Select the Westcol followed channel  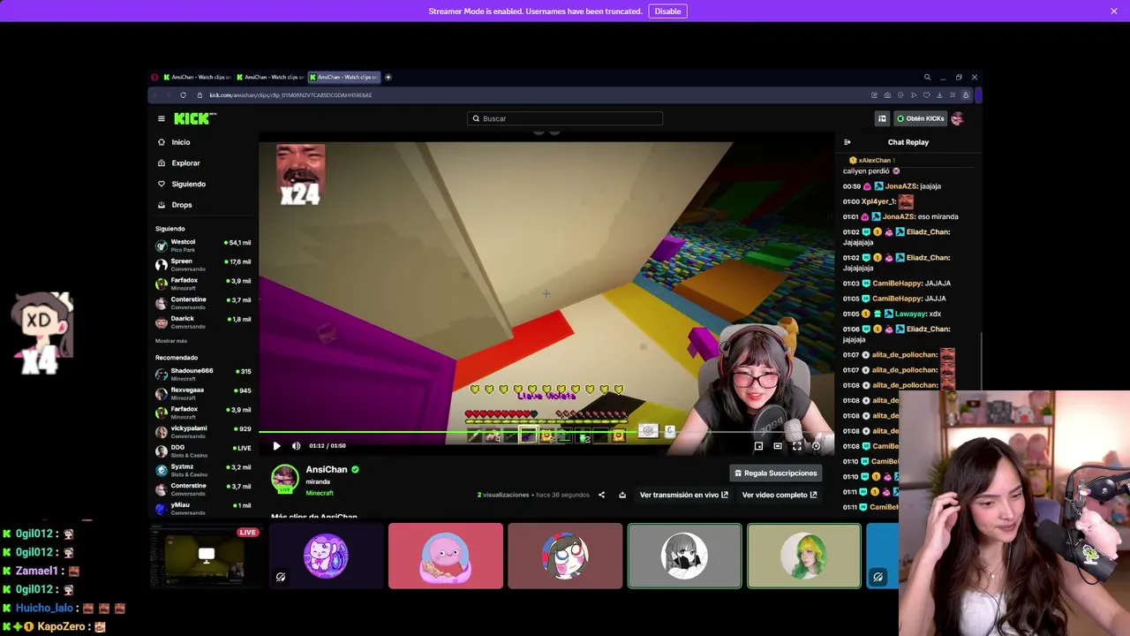[204, 246]
